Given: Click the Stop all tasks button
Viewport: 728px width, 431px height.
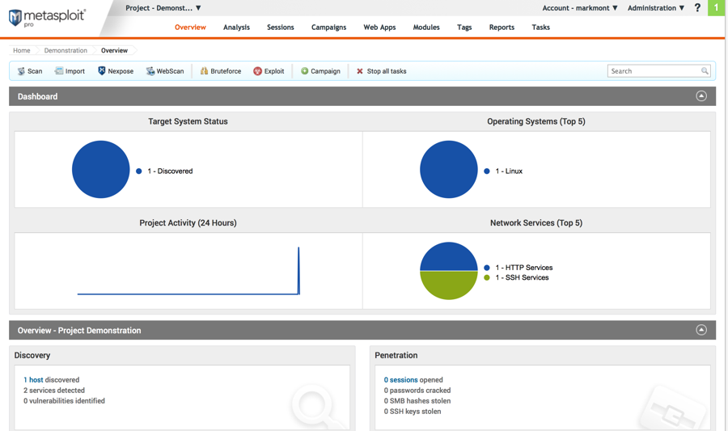Looking at the screenshot, I should click(x=382, y=71).
